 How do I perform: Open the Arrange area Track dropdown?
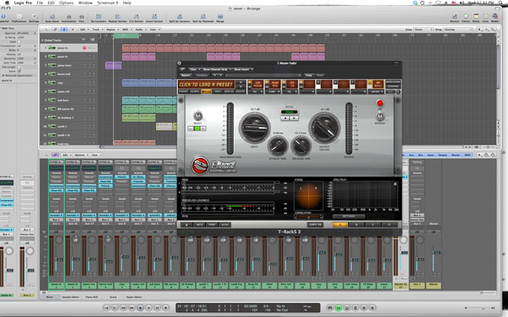[x=97, y=30]
